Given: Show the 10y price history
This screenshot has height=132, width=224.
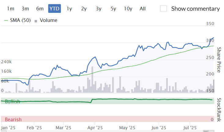Looking at the screenshot, I should point(128,9).
